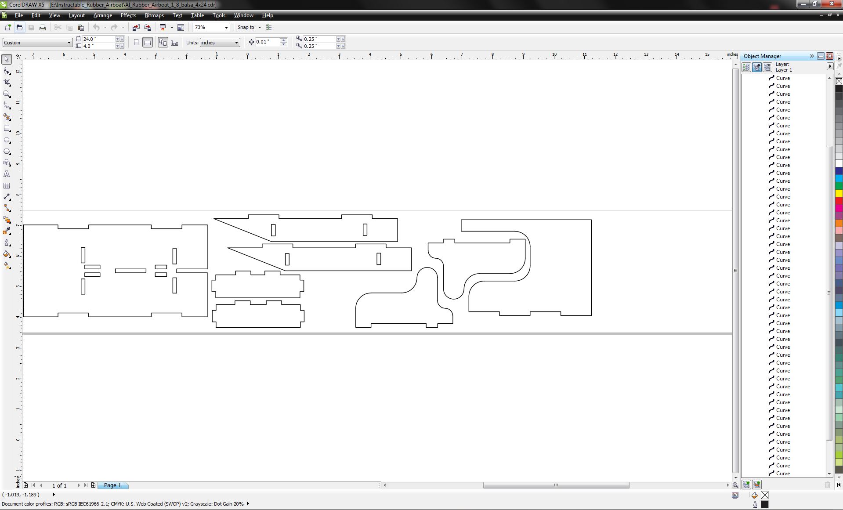
Task: Select the Blend interactive tool
Action: (x=7, y=220)
